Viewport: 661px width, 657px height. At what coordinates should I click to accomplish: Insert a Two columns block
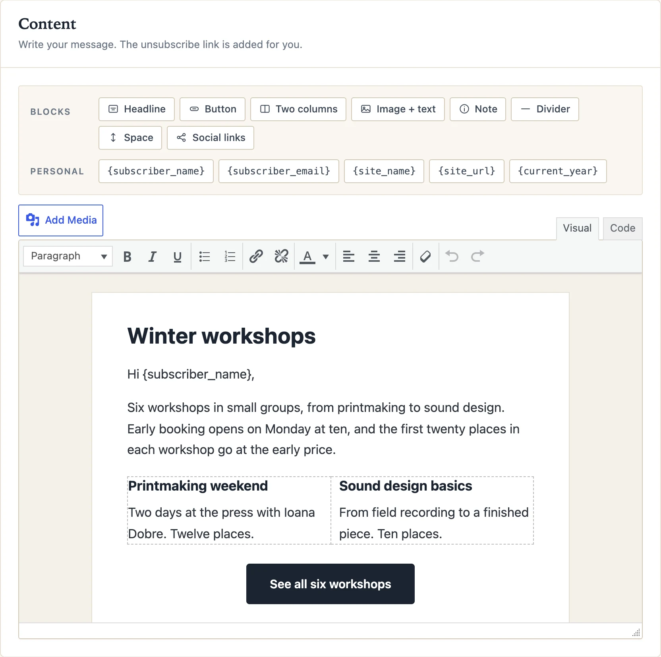[x=298, y=109]
